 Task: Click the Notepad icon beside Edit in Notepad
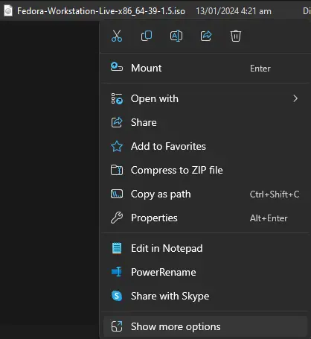[x=117, y=248]
